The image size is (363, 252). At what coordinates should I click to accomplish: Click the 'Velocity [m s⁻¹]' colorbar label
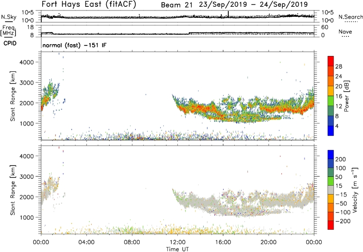pyautogui.click(x=355, y=190)
